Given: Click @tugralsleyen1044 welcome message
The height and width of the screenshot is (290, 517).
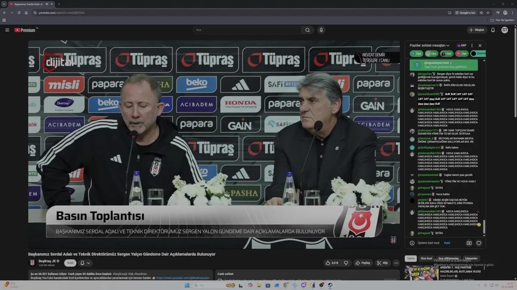Looking at the screenshot, I should (443, 65).
